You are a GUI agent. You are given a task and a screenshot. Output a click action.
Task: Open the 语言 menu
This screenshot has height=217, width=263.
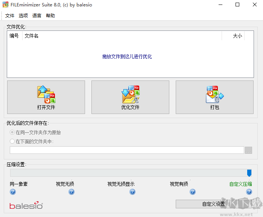[37, 16]
